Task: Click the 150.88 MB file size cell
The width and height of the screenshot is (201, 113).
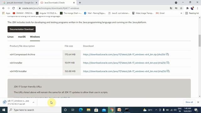Action: tap(72, 71)
